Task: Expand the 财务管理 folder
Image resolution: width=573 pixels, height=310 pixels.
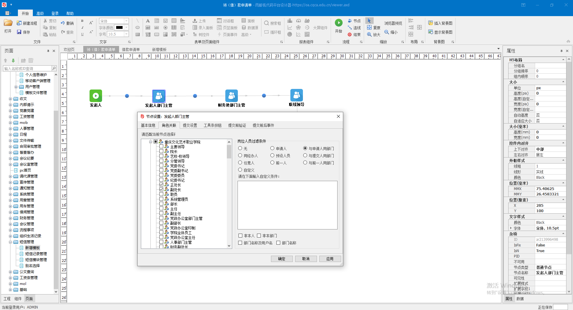Action: tap(10, 218)
